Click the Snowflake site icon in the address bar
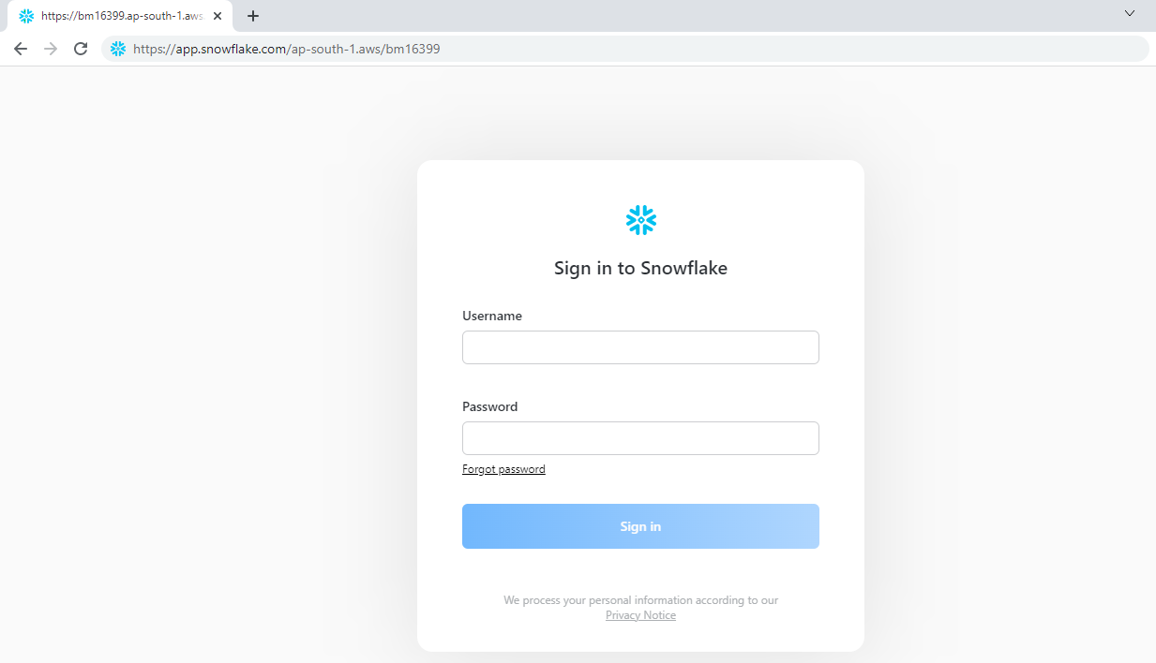 tap(118, 49)
